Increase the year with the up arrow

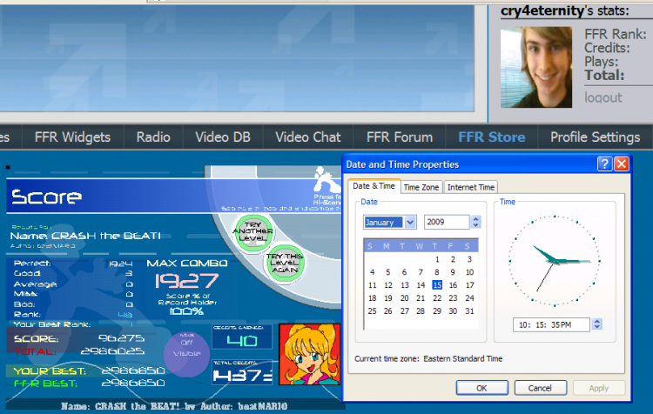pos(476,218)
